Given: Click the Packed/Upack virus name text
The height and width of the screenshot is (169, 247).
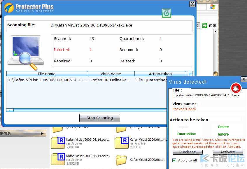Looking at the screenshot, I should click(184, 109).
